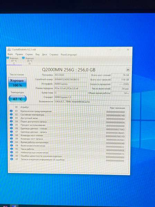
Task: Click the Серийный номер value field
Action: point(71,79)
